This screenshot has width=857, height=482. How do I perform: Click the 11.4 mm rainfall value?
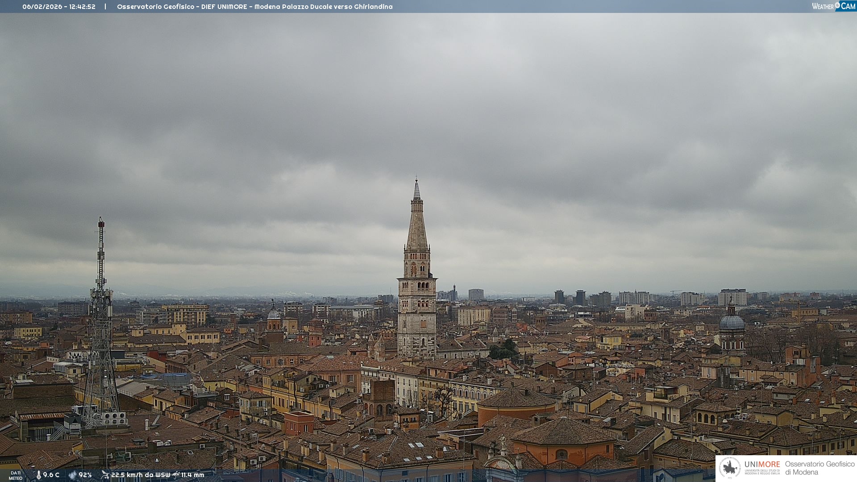click(192, 475)
